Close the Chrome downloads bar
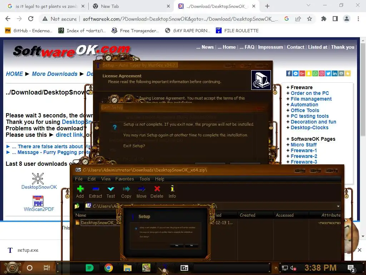 click(x=360, y=250)
